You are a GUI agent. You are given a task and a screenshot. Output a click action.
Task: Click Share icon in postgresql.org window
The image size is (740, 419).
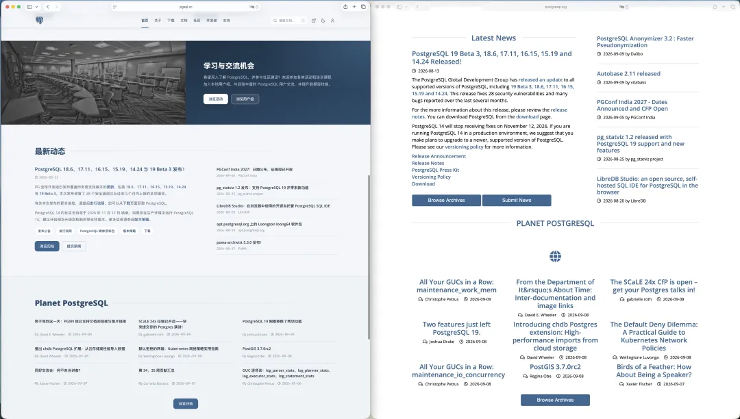[x=715, y=7]
